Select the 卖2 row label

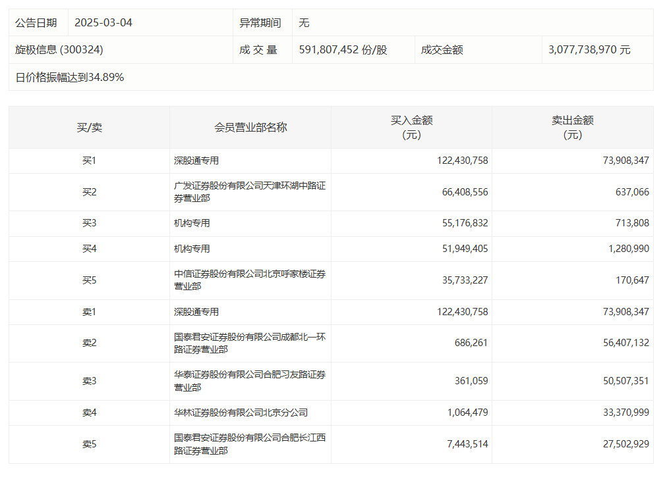click(x=90, y=343)
